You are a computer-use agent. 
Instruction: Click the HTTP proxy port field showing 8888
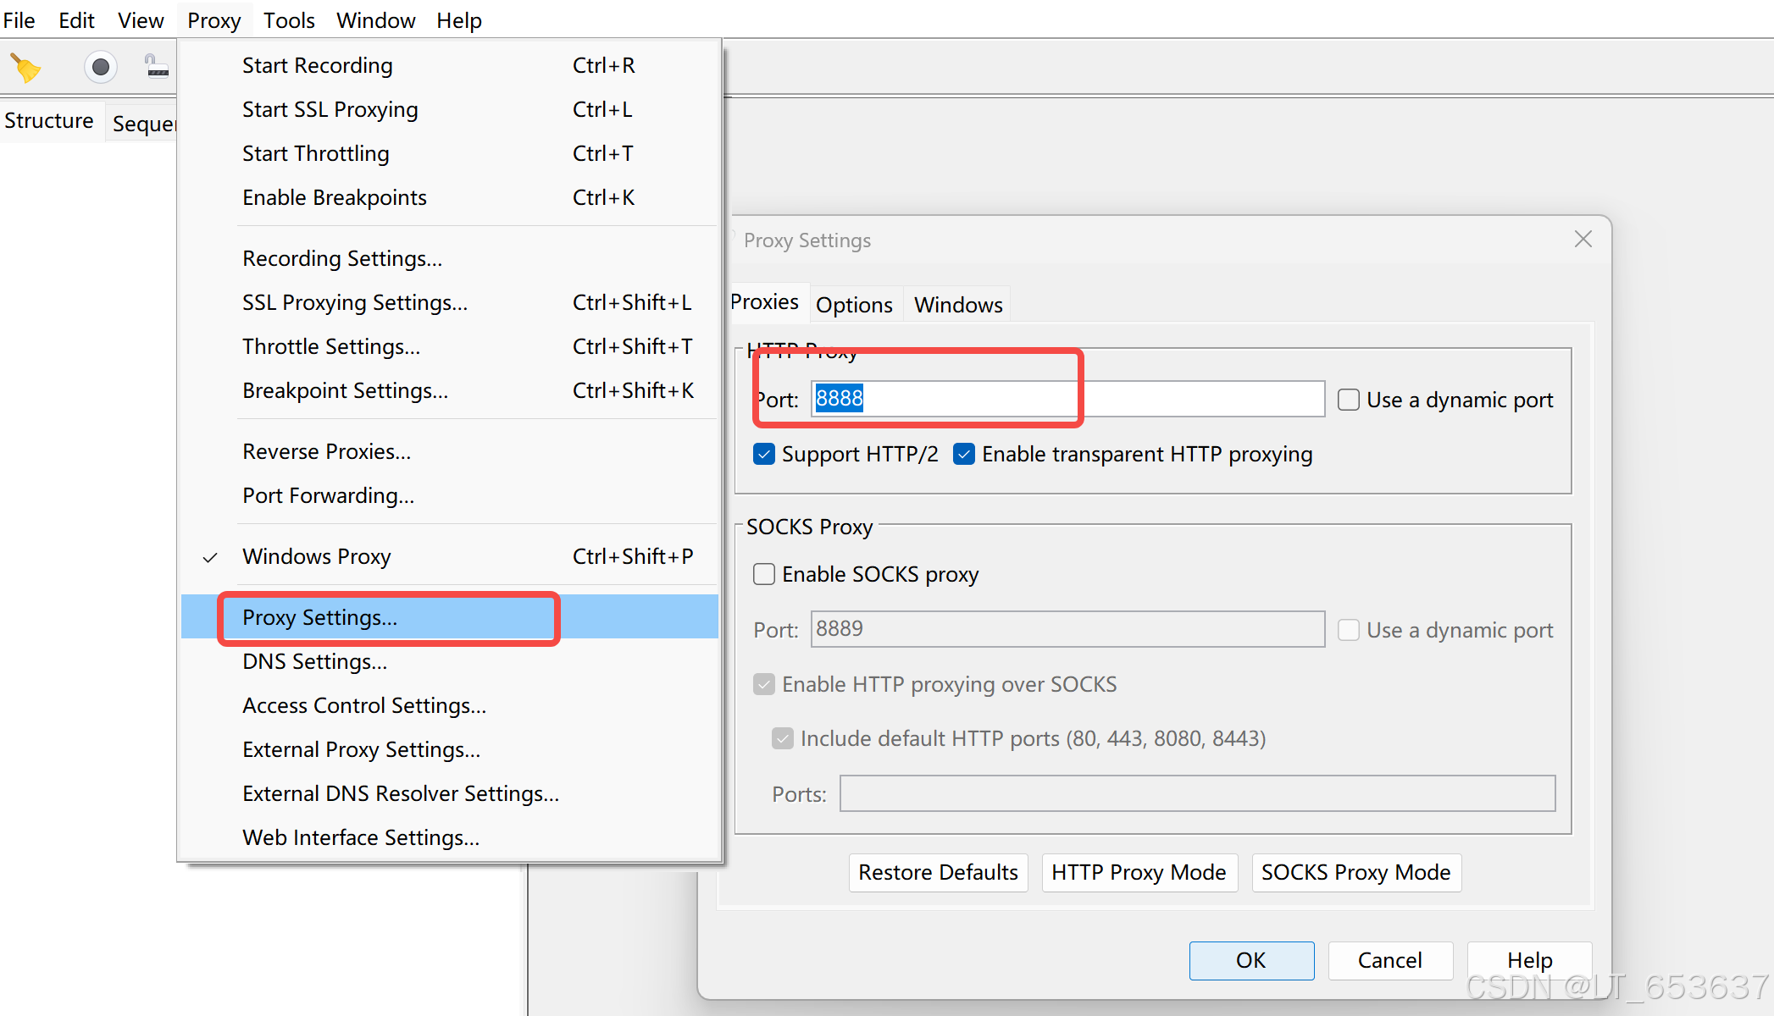[1067, 399]
